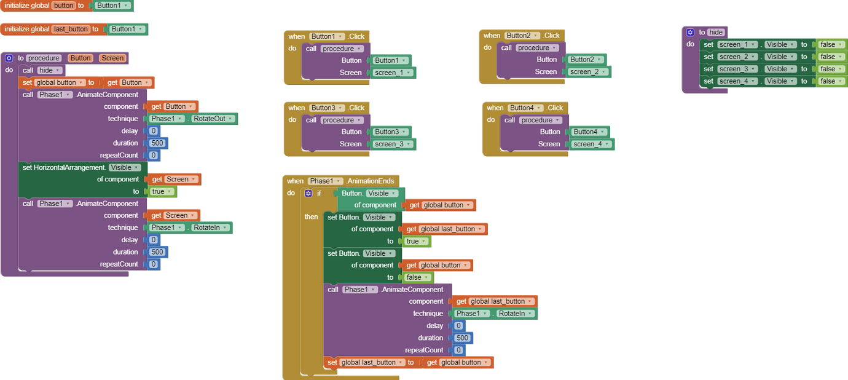Screen dimensions: 848x380
Task: Open screen_1 dropdown in hide procedure
Action: [737, 44]
